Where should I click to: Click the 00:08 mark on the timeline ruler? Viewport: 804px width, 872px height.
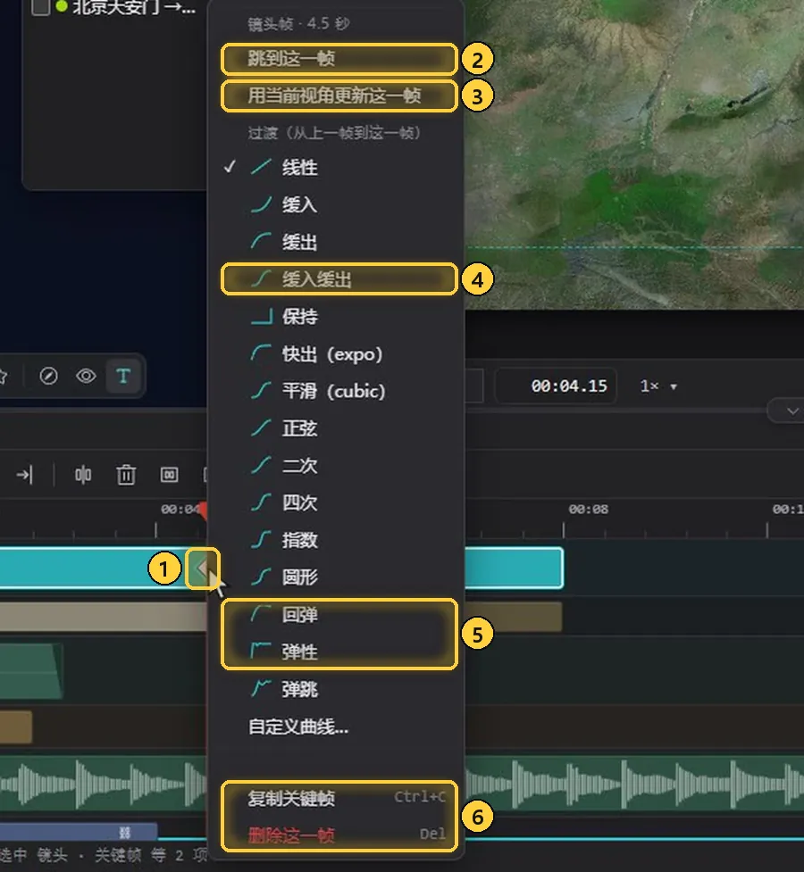[x=588, y=510]
